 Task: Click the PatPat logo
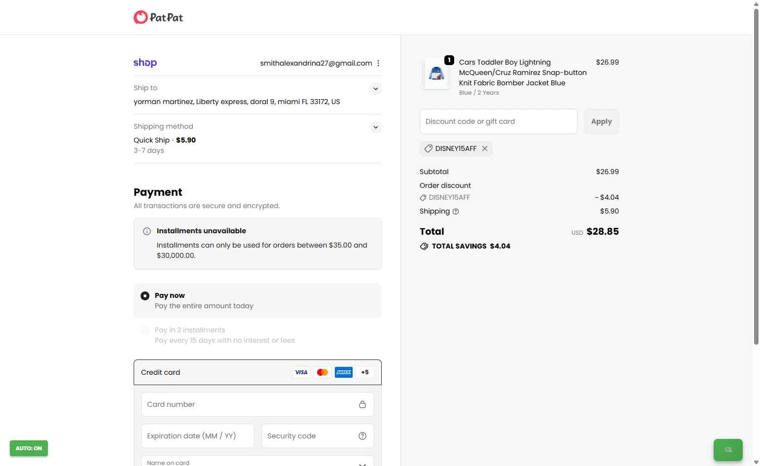coord(158,17)
